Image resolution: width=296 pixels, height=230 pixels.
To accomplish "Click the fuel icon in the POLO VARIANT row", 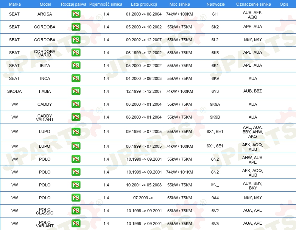I will click(x=76, y=224).
